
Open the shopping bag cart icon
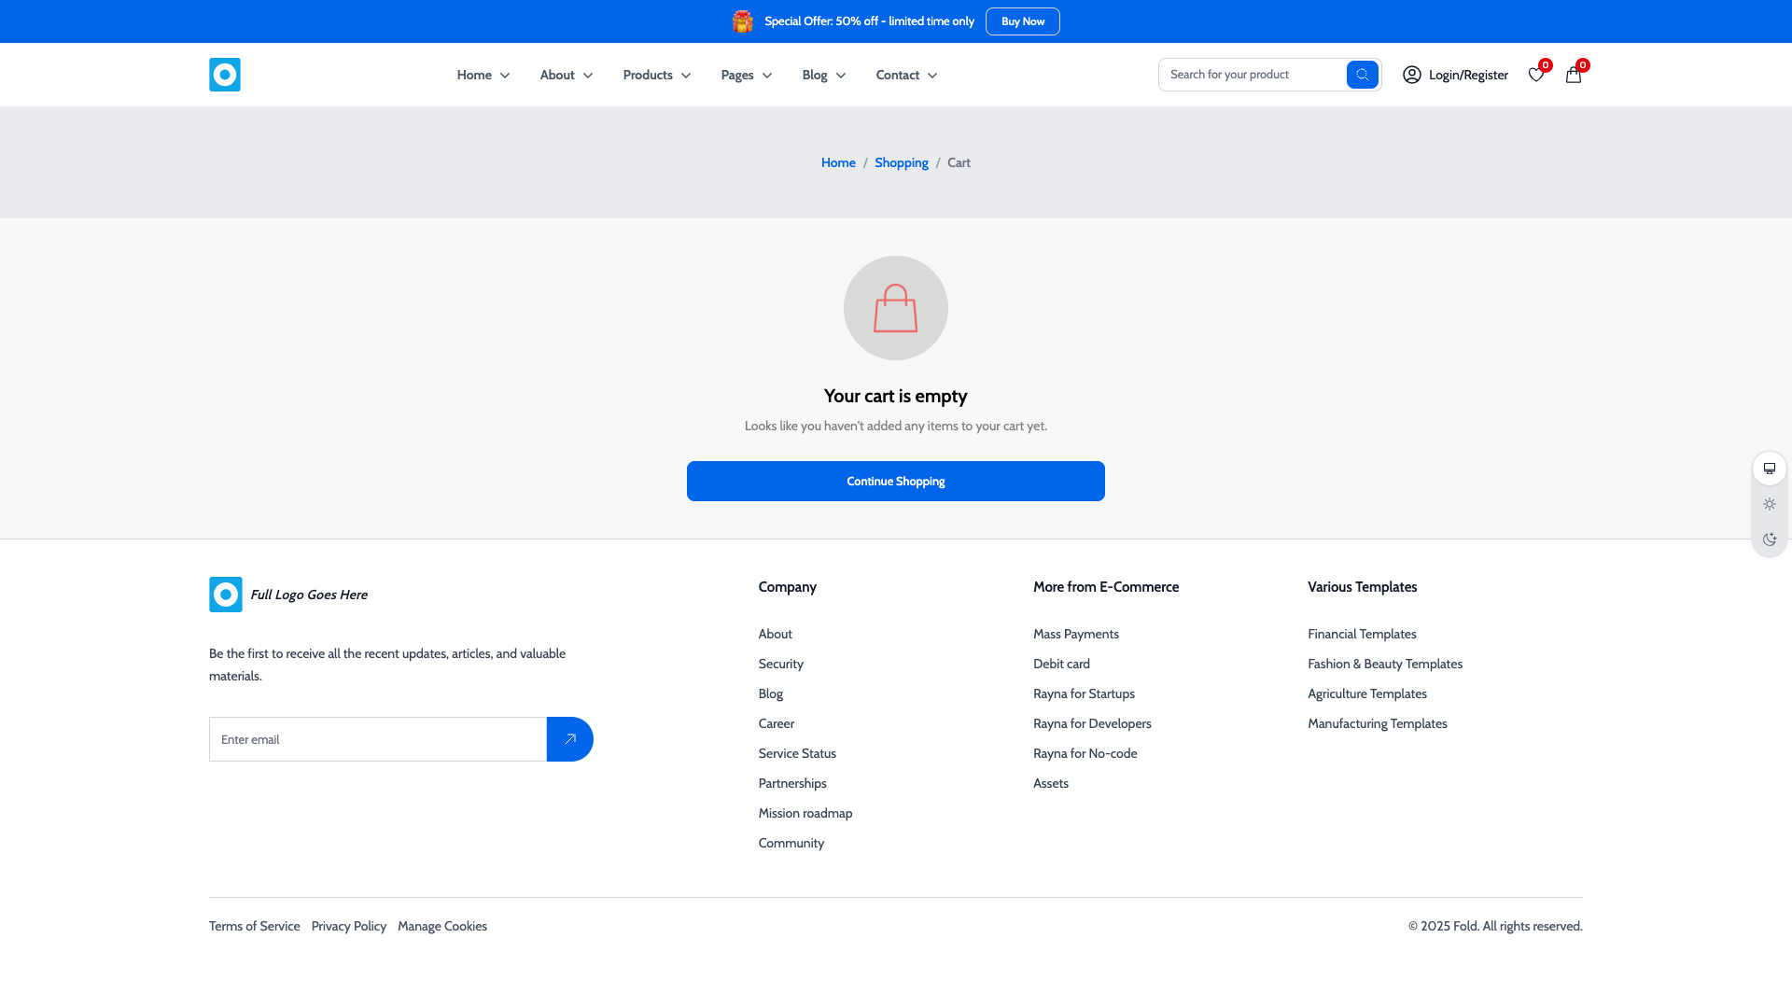(x=1574, y=75)
